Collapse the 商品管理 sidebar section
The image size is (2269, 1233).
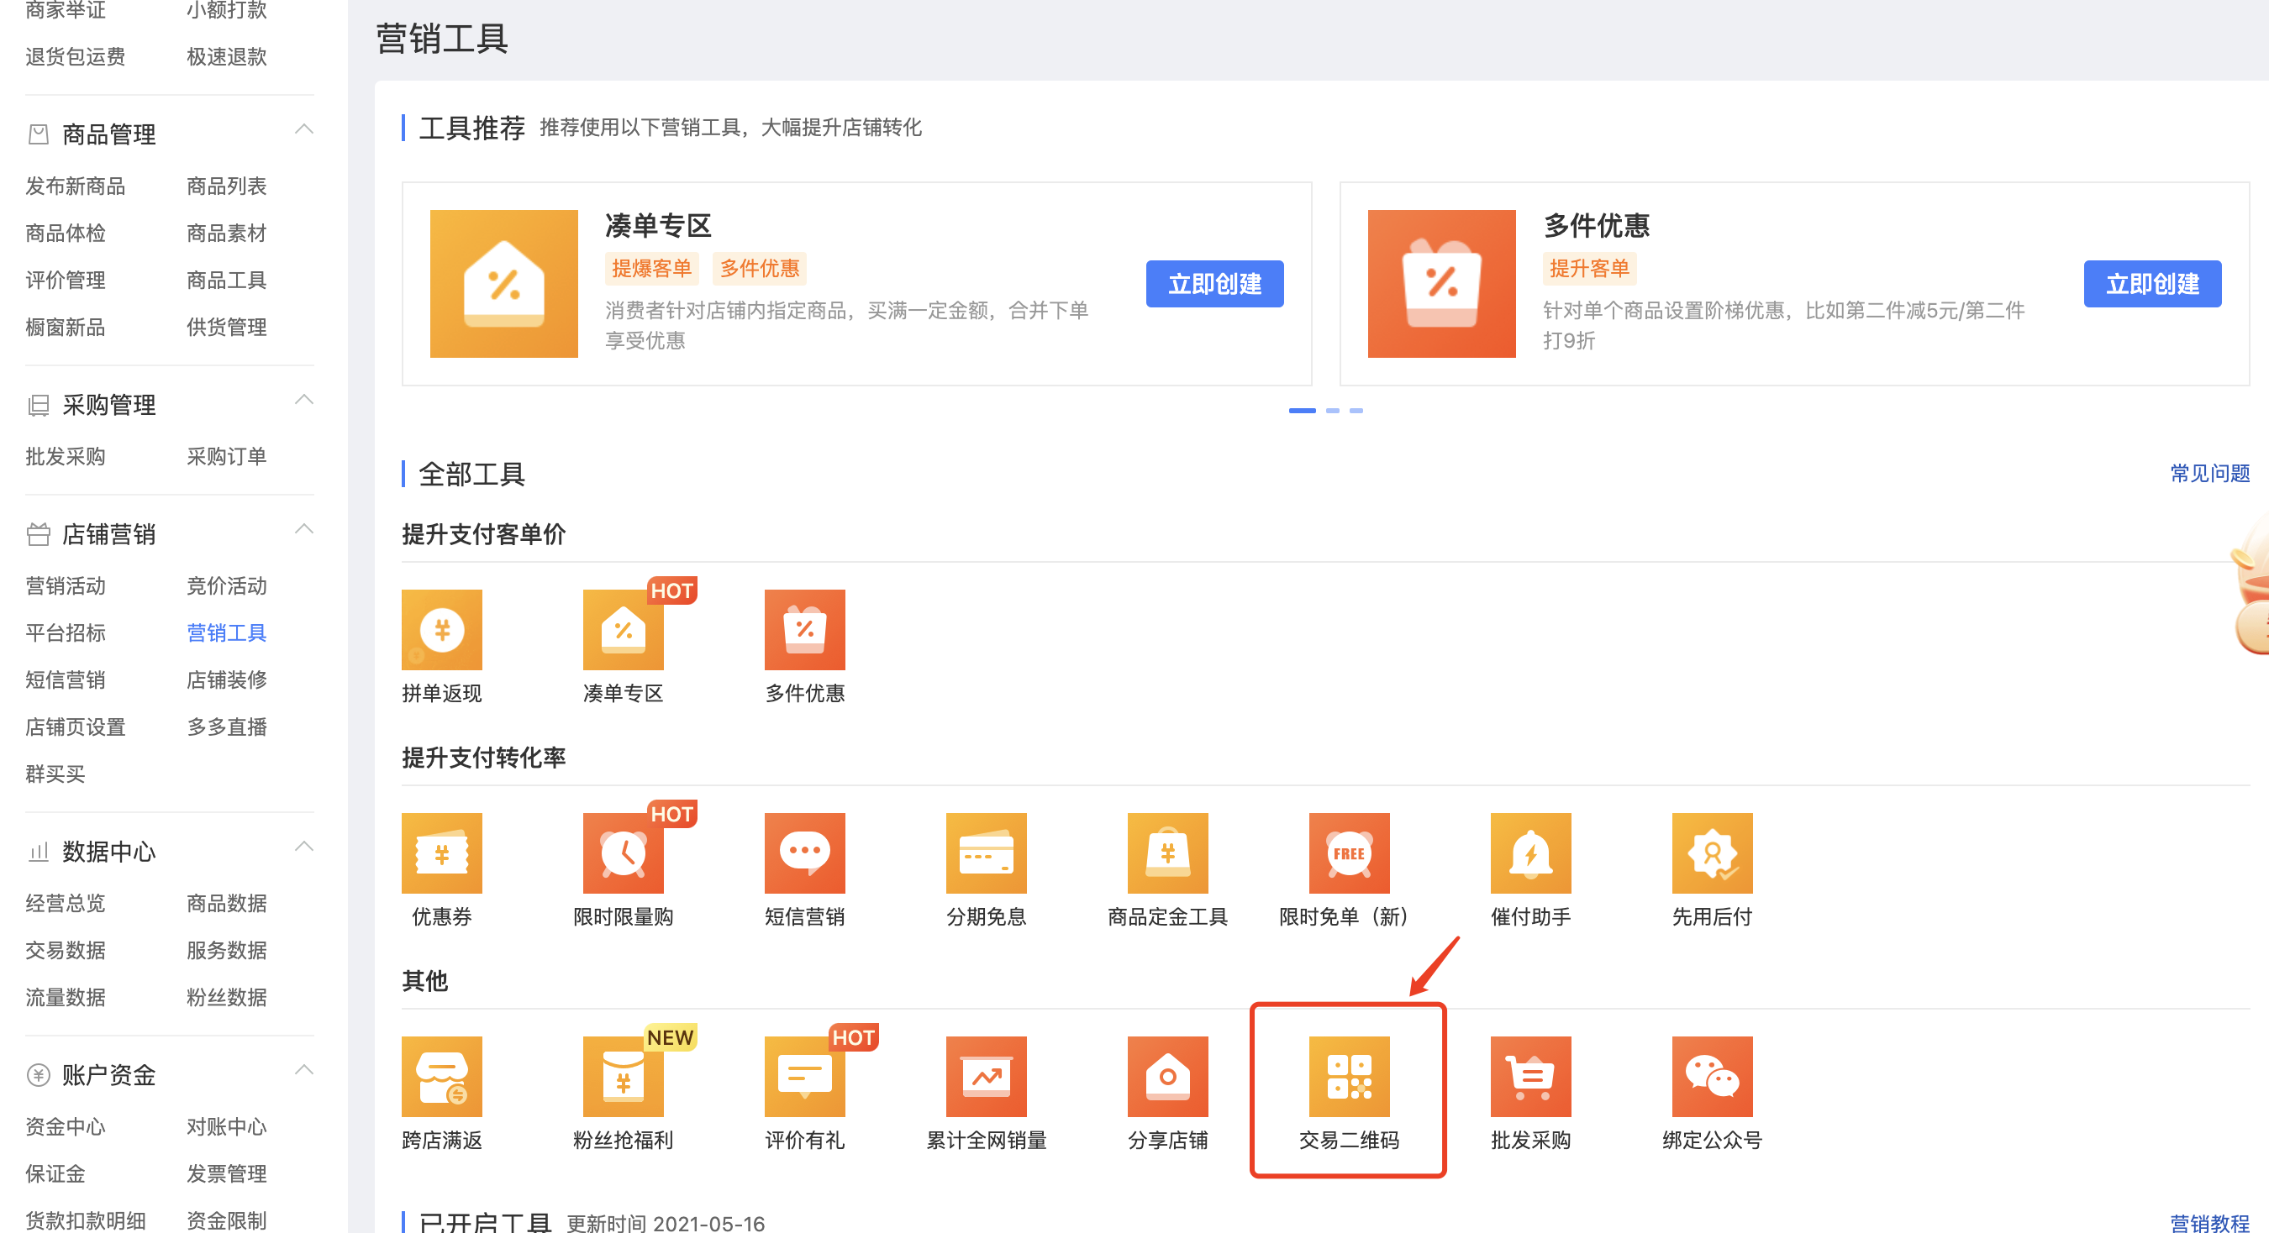[304, 129]
